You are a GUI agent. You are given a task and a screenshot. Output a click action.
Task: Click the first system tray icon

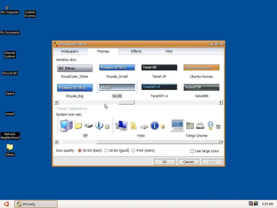coord(250,204)
